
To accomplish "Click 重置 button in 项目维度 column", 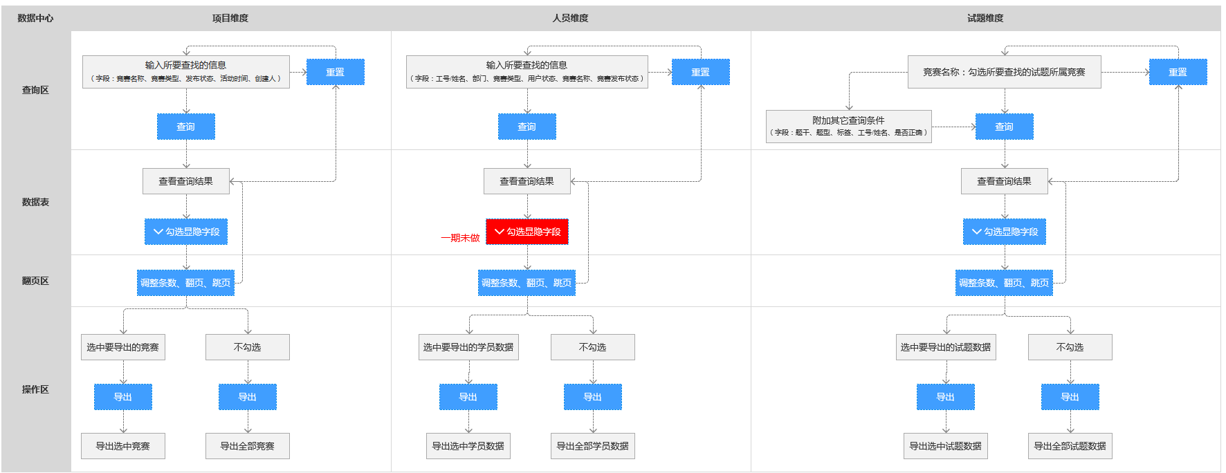I will coord(335,72).
